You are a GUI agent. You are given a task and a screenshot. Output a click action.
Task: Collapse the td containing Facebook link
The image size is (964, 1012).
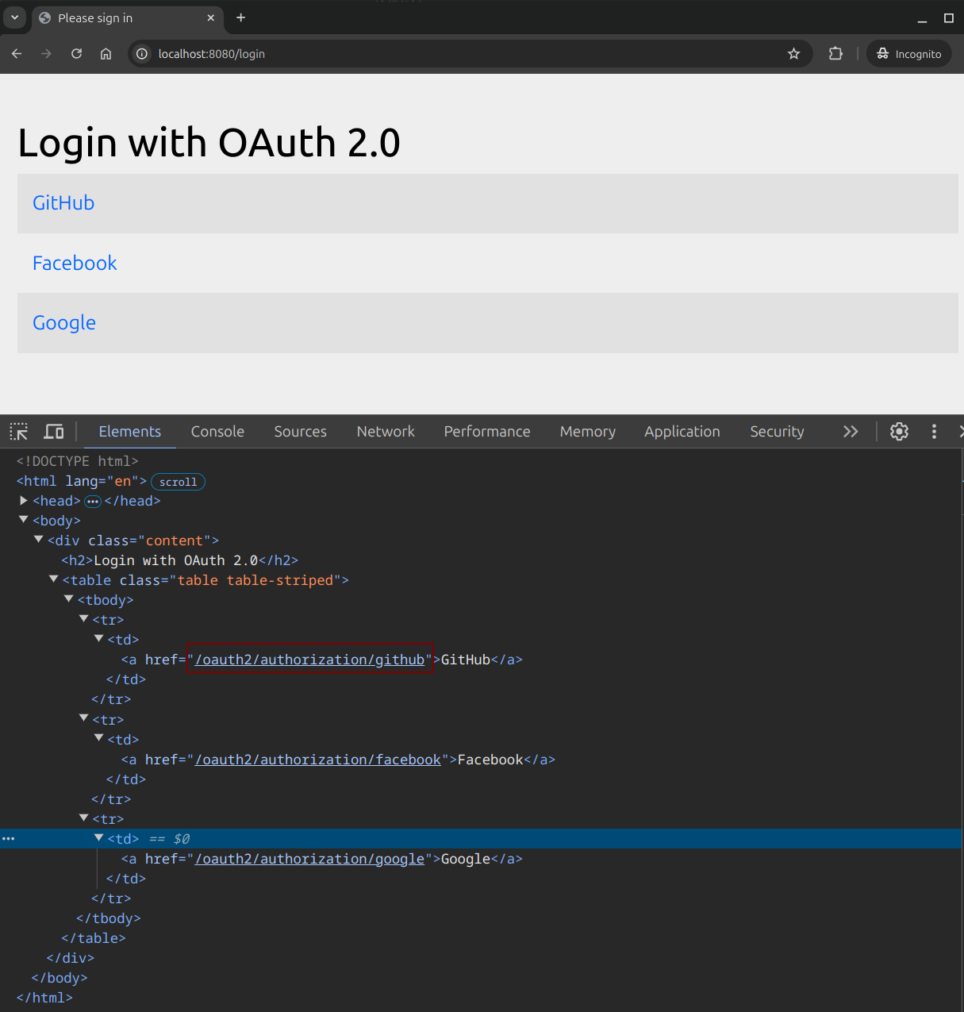[x=99, y=739]
